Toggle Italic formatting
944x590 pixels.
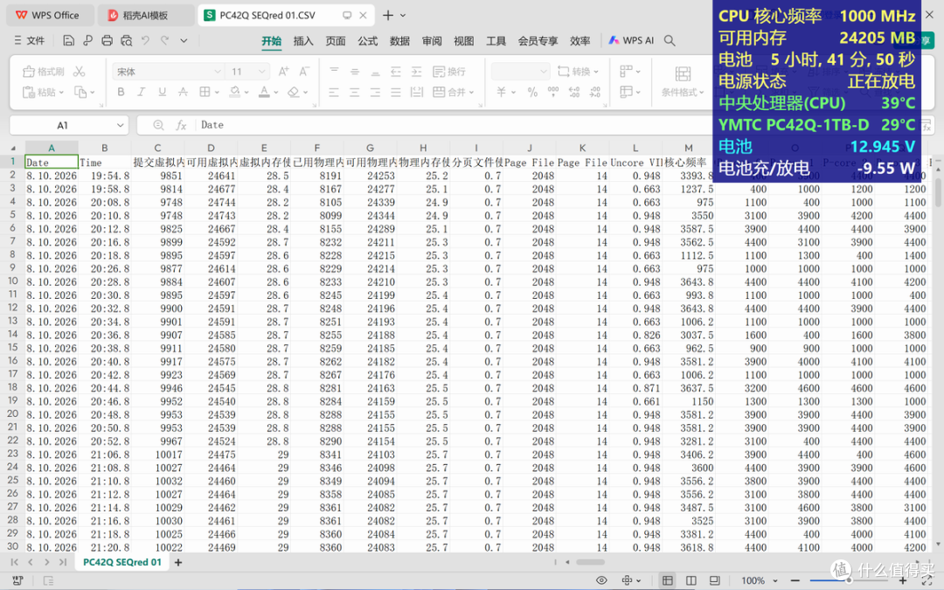pos(142,92)
